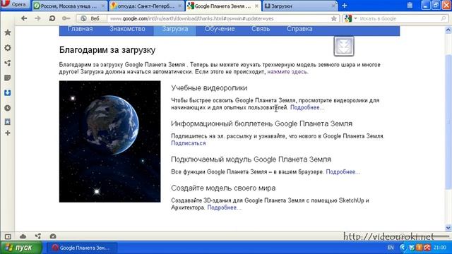Click the 'нажмите здесь' link
Viewport: 452px width, 254px height.
287,72
